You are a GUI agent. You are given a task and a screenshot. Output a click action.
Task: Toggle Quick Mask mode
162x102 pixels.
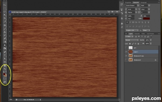pyautogui.click(x=5, y=78)
